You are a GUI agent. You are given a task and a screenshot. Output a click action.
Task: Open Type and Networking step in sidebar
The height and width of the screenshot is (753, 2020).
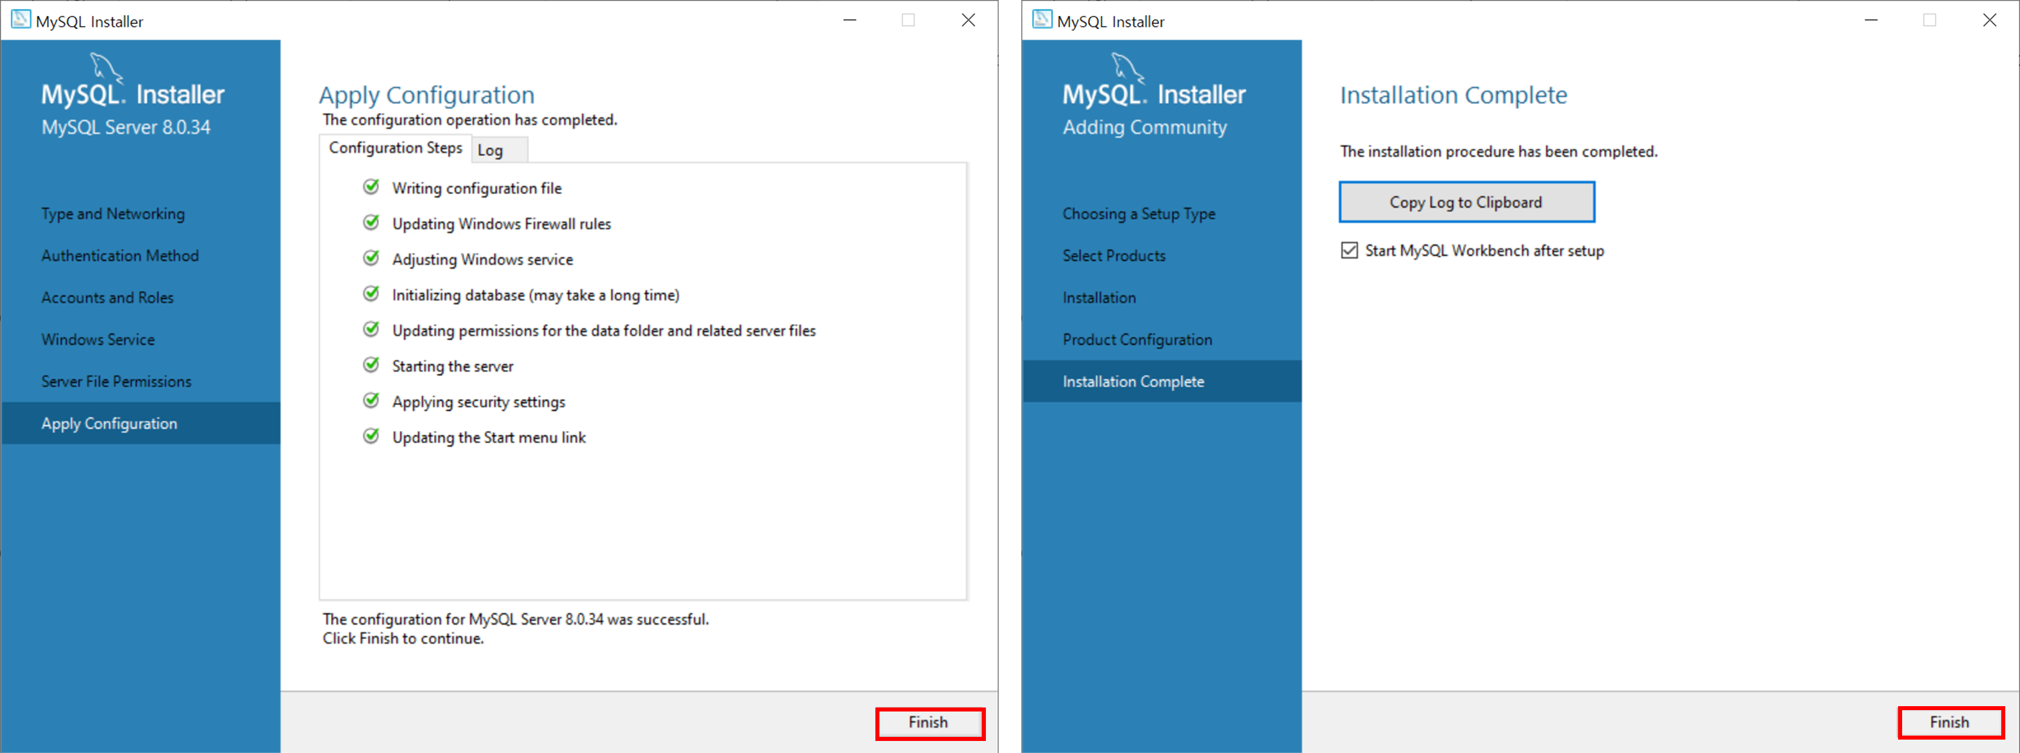tap(113, 214)
